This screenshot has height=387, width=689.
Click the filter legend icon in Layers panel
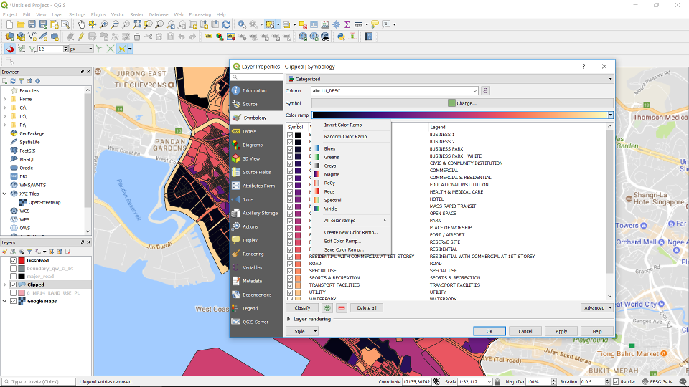coord(30,252)
